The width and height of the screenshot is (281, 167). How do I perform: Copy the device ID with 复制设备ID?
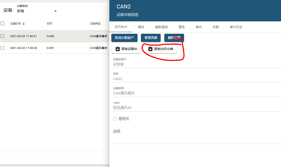126,49
